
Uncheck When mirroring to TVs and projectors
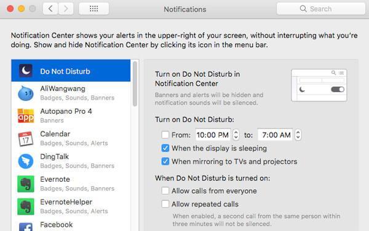coord(165,162)
